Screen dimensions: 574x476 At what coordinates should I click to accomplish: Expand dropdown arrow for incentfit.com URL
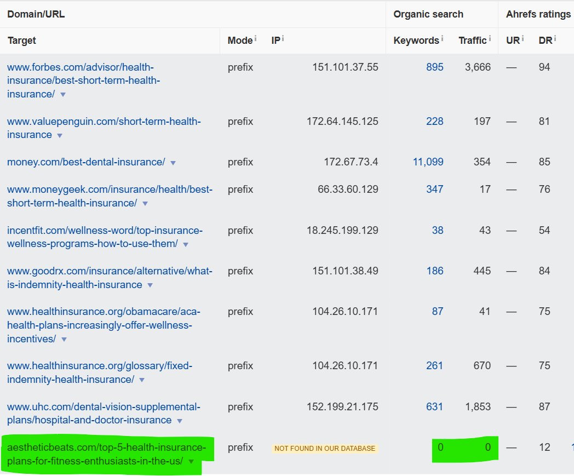[x=186, y=245]
